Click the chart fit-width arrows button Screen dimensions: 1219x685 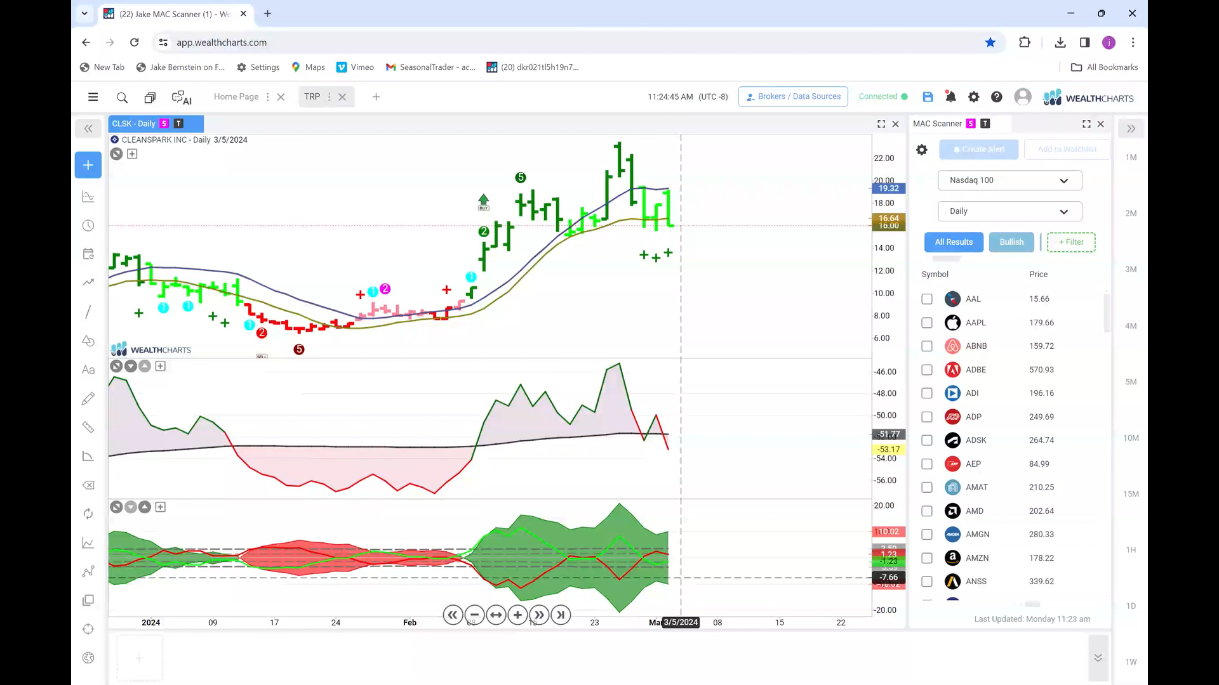point(496,615)
